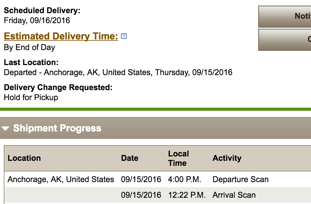Click the Shipment Progress header title
Viewport: 311px width, 204px height.
click(x=57, y=128)
